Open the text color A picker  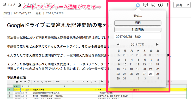95,82
